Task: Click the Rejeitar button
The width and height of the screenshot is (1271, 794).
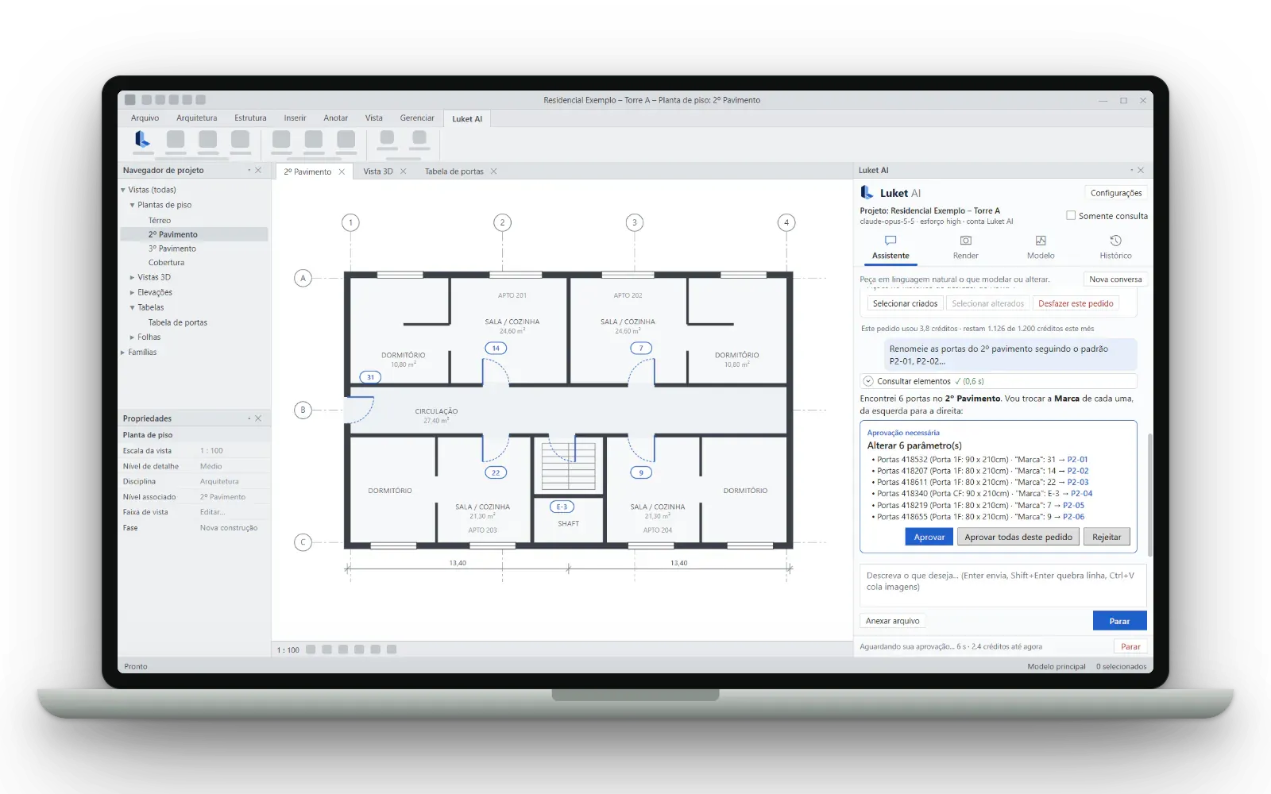Action: 1106,537
